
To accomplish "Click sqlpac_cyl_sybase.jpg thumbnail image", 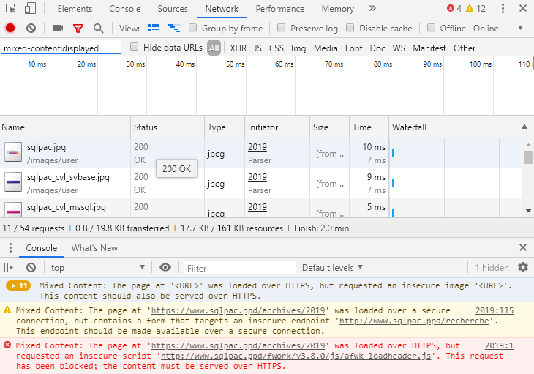I will [x=13, y=182].
